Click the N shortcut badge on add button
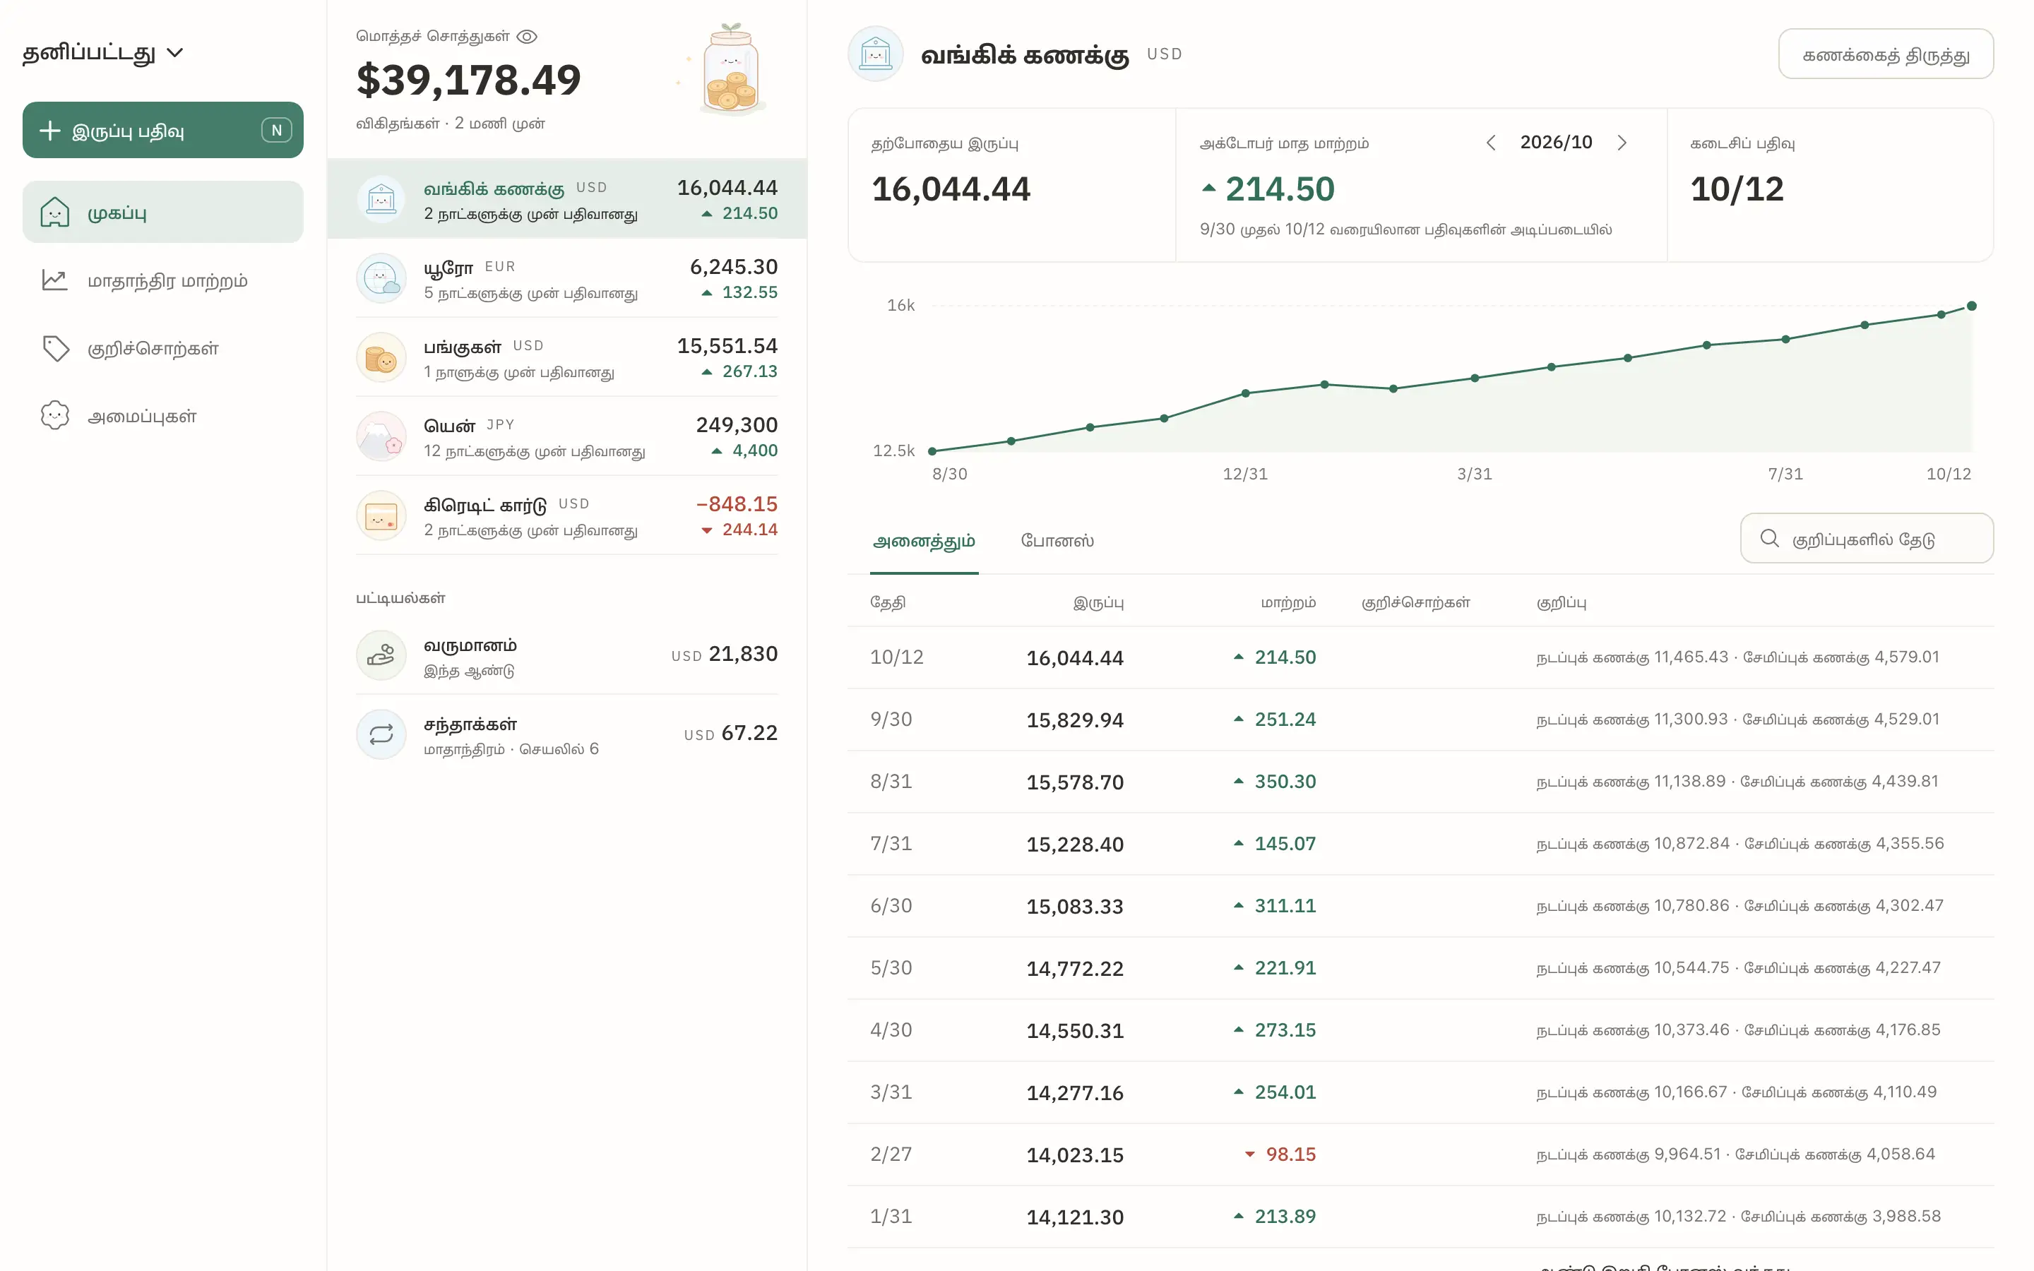2034x1271 pixels. (x=277, y=131)
